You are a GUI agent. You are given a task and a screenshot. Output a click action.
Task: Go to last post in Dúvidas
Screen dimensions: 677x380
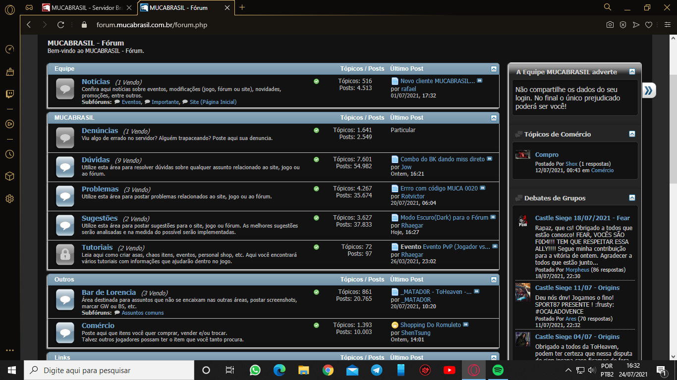click(x=489, y=159)
